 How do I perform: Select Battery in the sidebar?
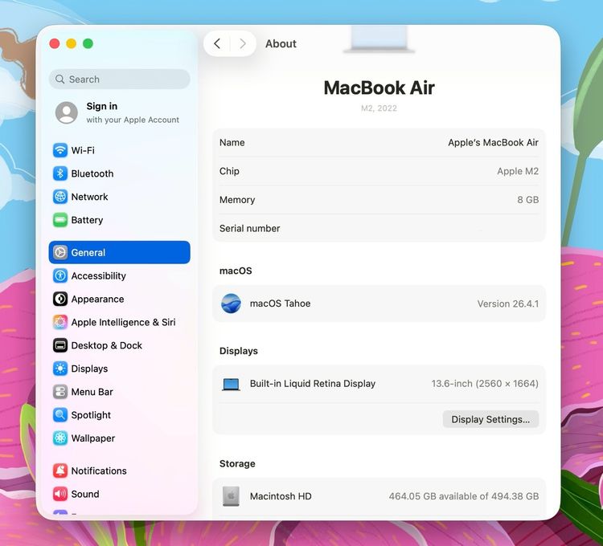click(x=119, y=220)
